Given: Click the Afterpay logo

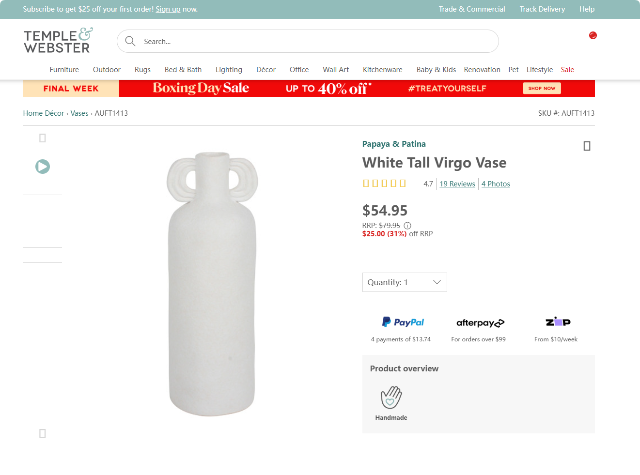Looking at the screenshot, I should (480, 323).
